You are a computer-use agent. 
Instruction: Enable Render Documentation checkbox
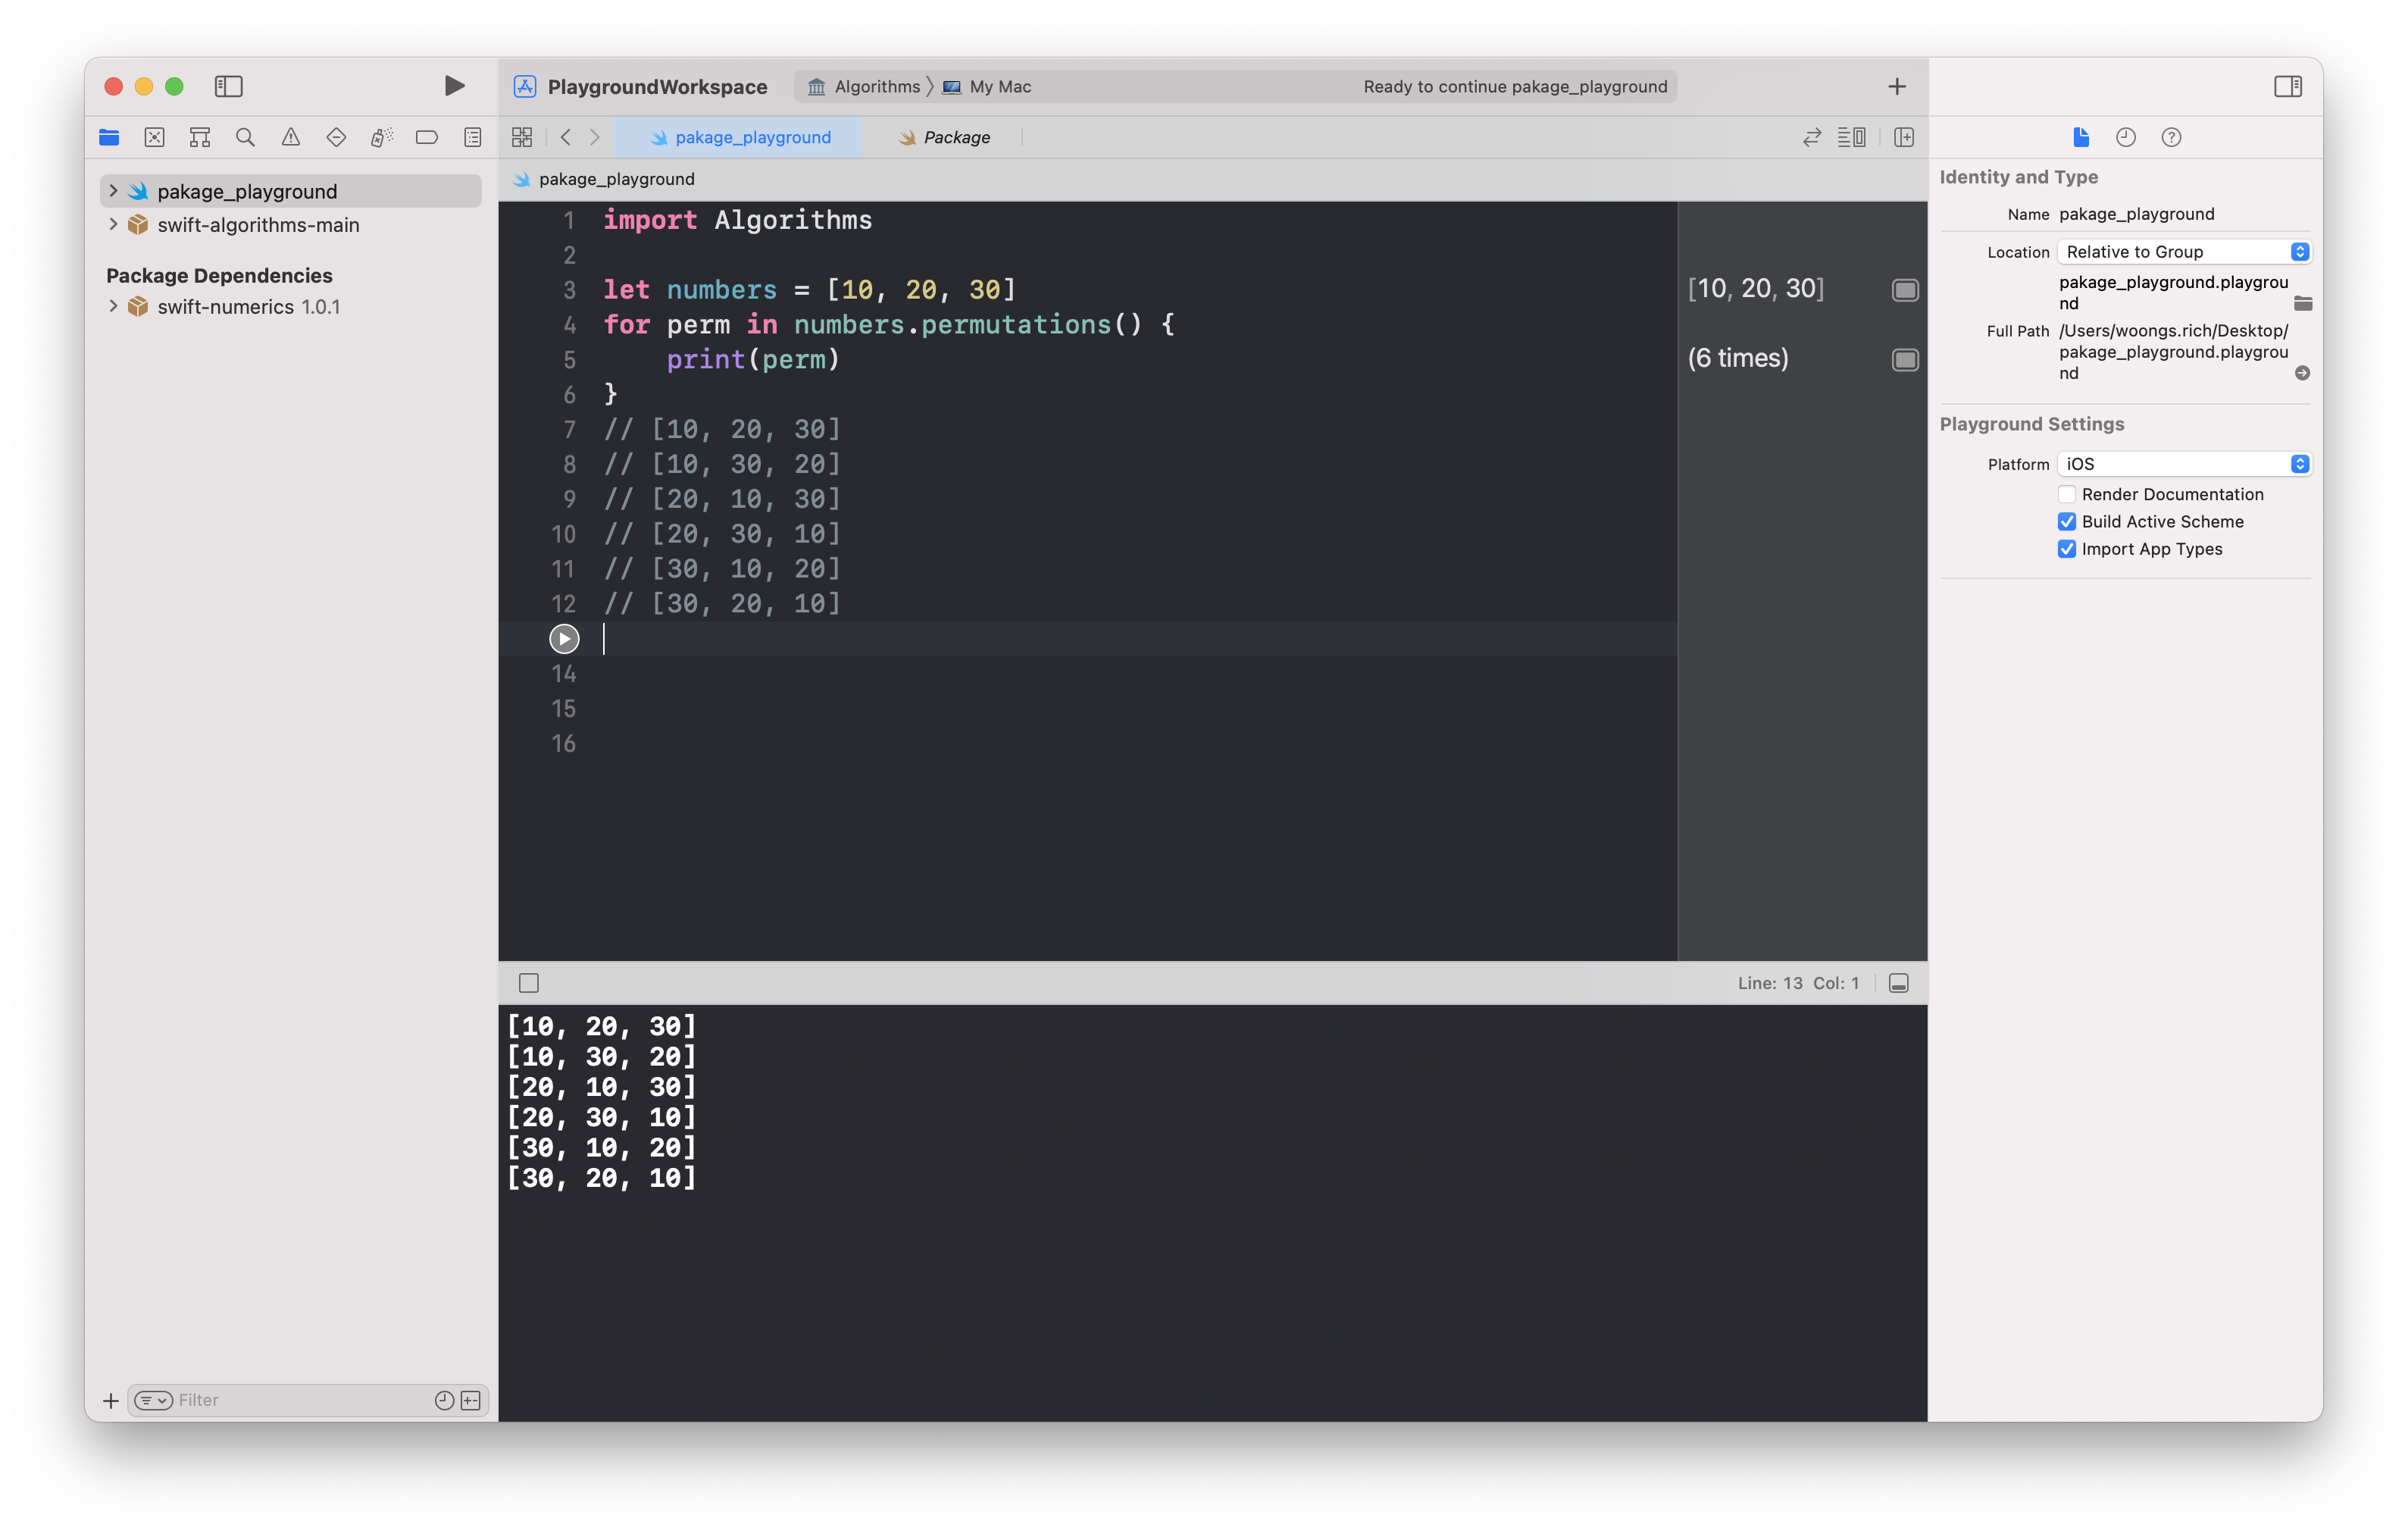[x=2066, y=494]
